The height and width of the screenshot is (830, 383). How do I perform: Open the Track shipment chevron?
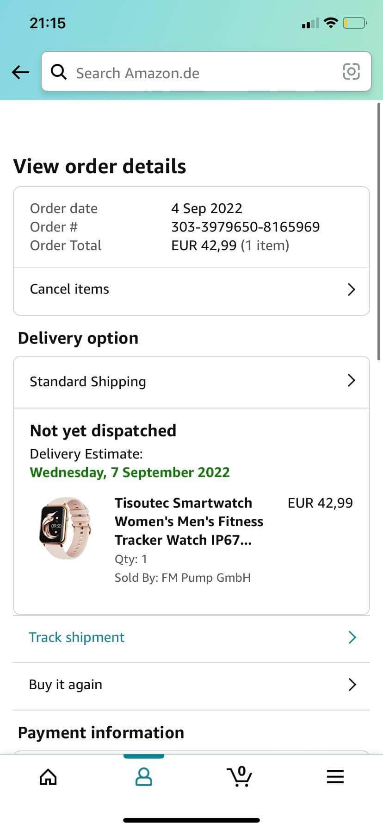click(x=352, y=637)
